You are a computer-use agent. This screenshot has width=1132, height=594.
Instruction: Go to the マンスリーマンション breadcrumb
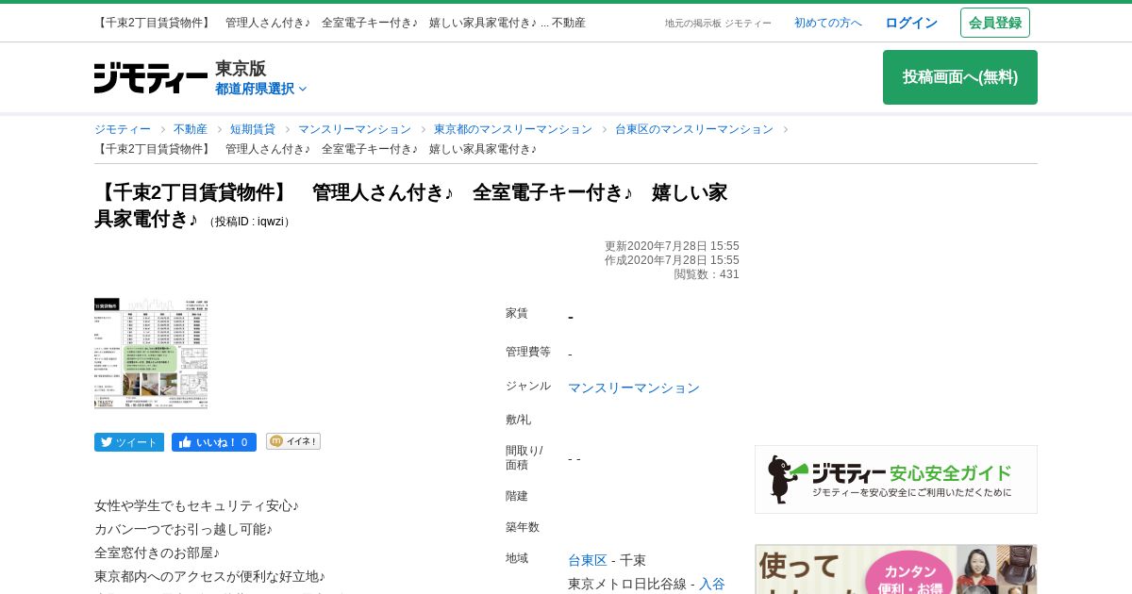point(355,129)
